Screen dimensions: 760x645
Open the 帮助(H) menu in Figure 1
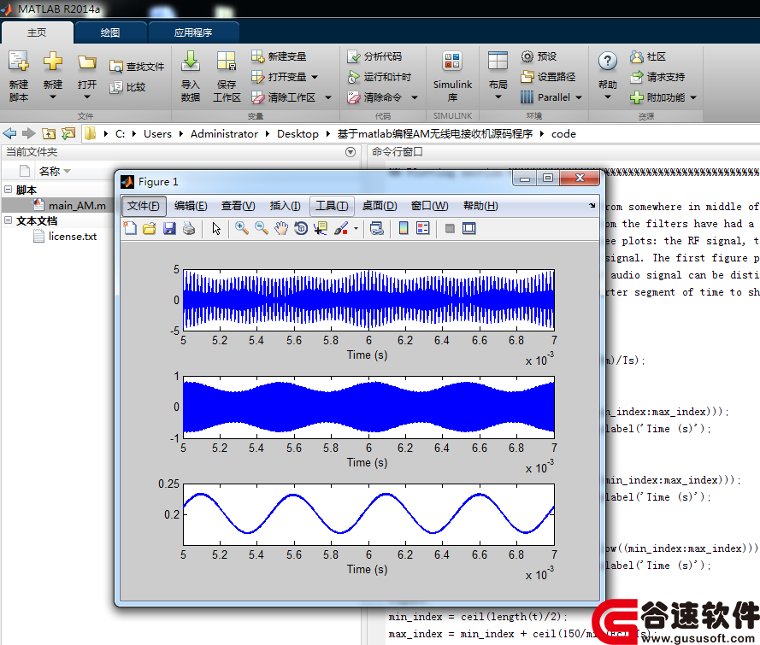point(480,206)
